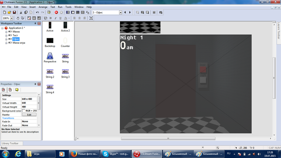Select the Active 2 object
Viewport: 281px width, 158px height.
[x=65, y=27]
